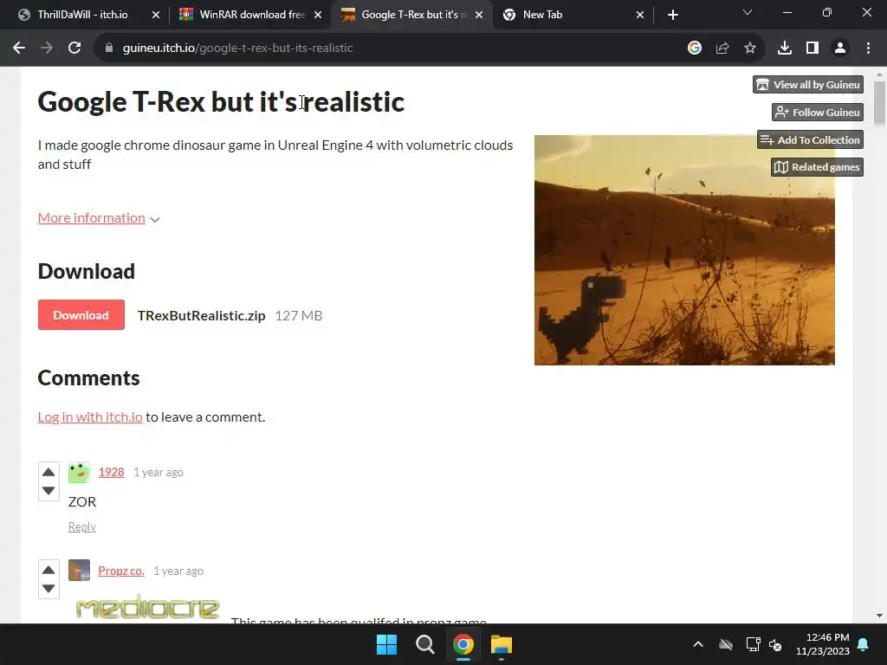887x665 pixels.
Task: Open File Explorer from taskbar
Action: point(502,644)
